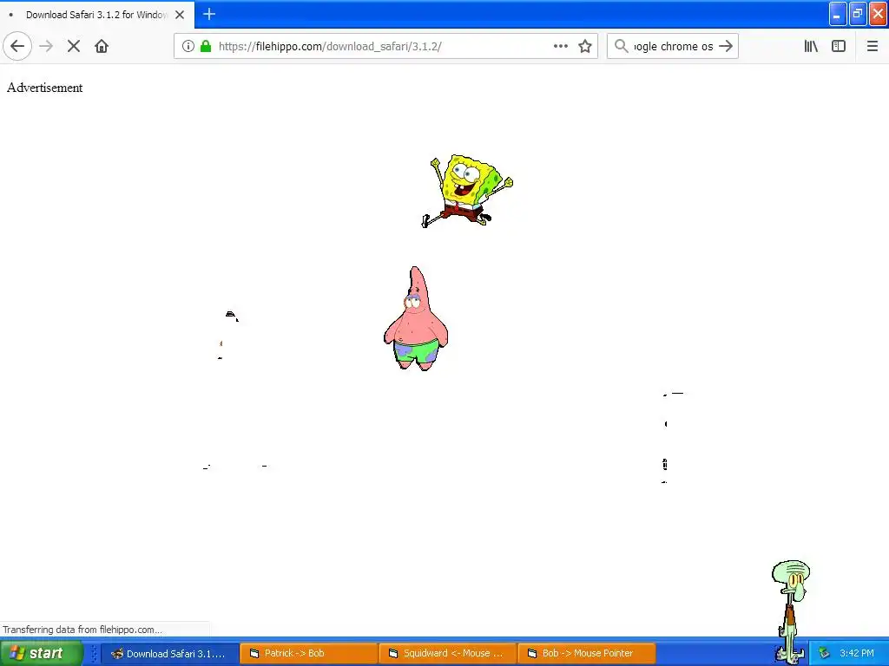This screenshot has width=889, height=666.
Task: Click into the 'ogle chrome os' search field
Action: (x=673, y=46)
